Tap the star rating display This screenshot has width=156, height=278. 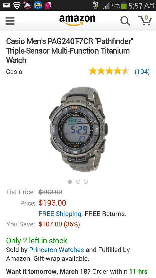click(109, 71)
